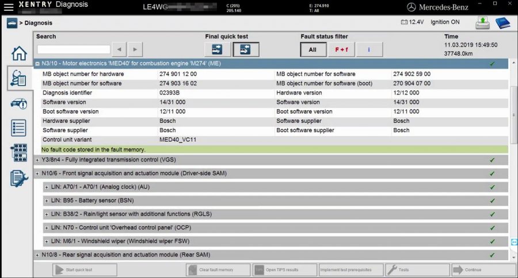Set fault status filter to F+f
518x278 pixels.
341,50
